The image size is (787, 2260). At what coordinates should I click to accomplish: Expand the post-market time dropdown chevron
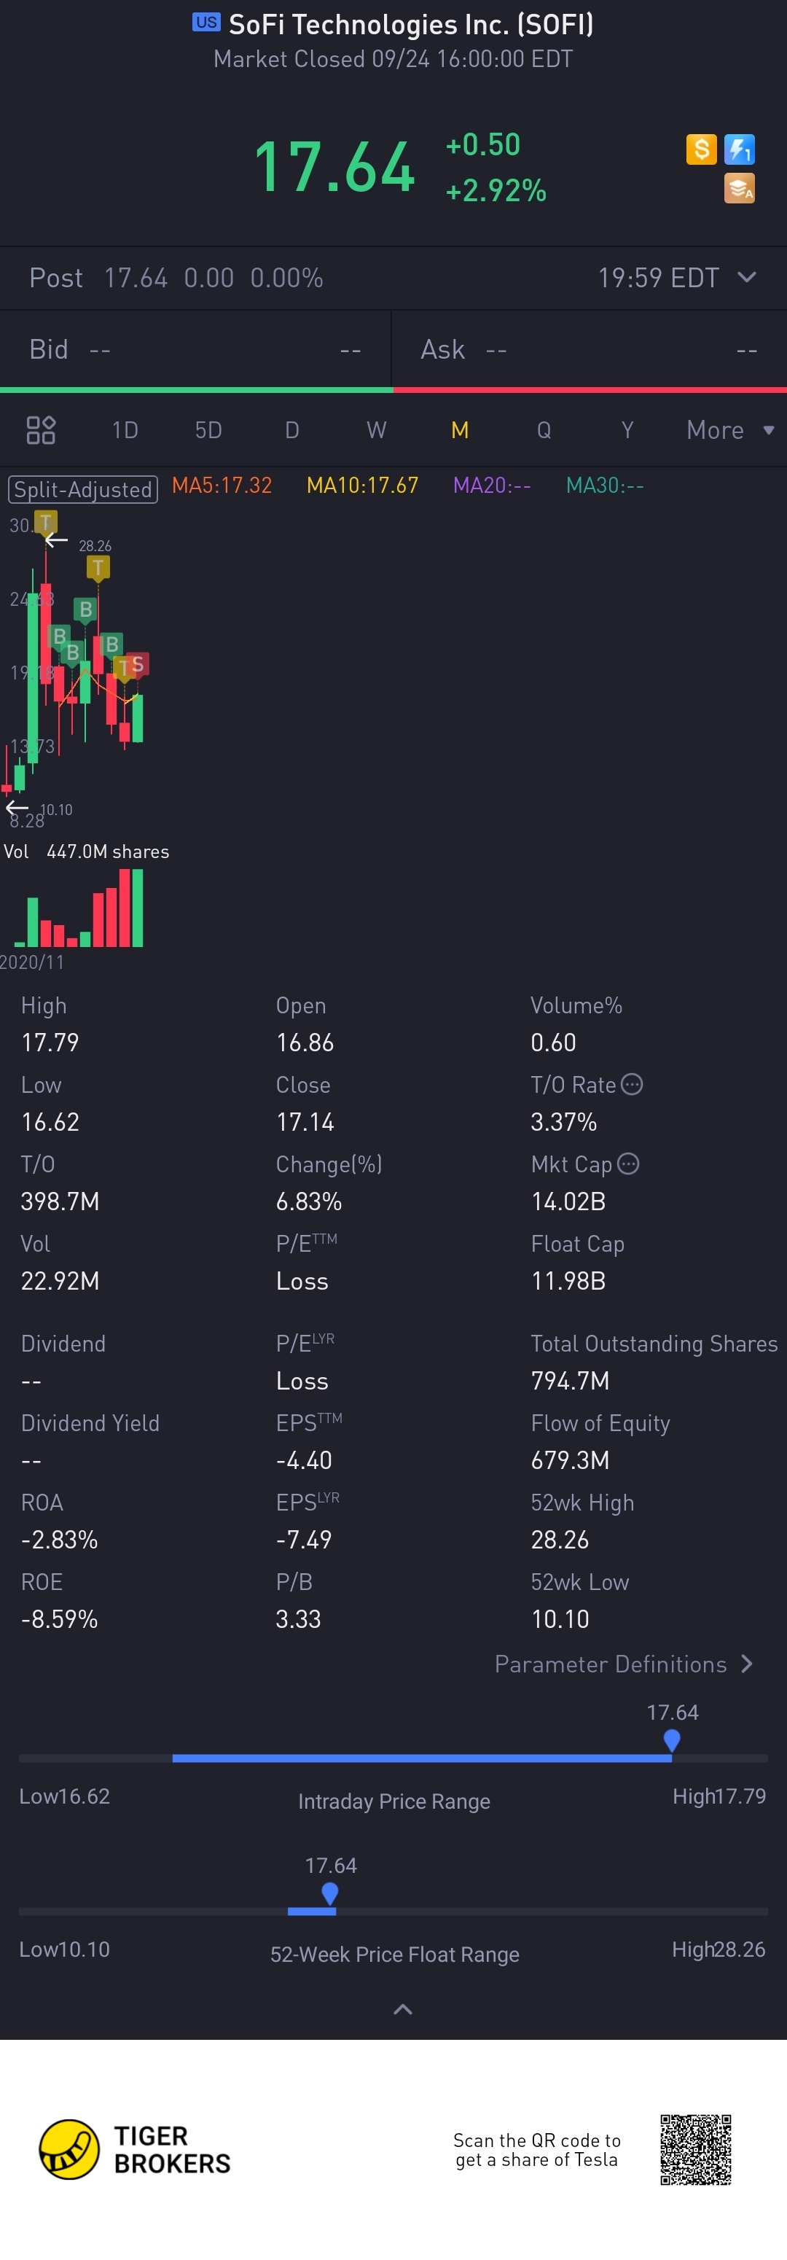(x=747, y=277)
